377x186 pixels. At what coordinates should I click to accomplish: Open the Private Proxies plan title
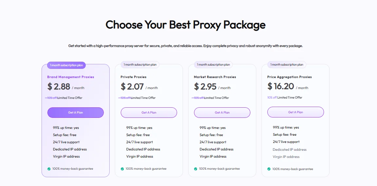point(134,77)
